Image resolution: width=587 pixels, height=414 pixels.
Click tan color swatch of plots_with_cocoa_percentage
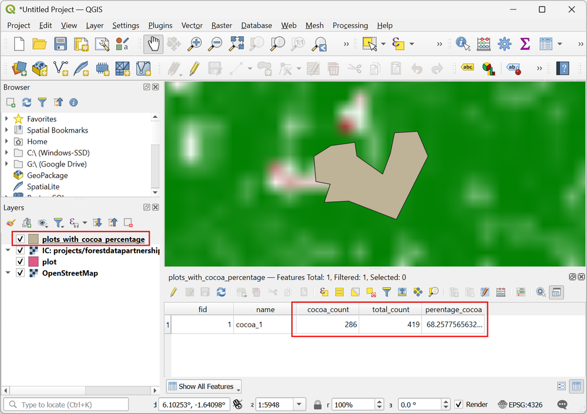pyautogui.click(x=33, y=239)
